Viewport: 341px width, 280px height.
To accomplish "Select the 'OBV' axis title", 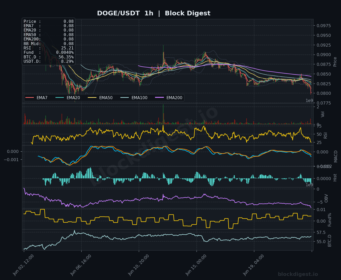I will pos(326,198).
